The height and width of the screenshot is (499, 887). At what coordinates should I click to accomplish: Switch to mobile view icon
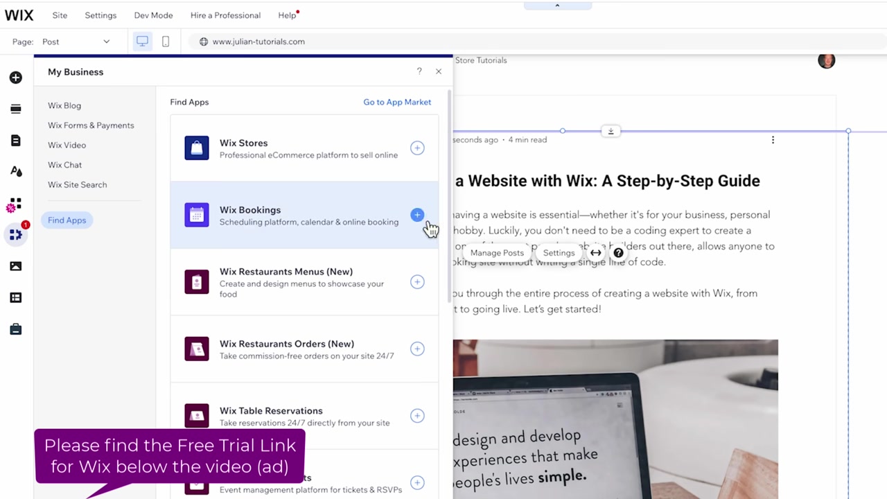(166, 42)
